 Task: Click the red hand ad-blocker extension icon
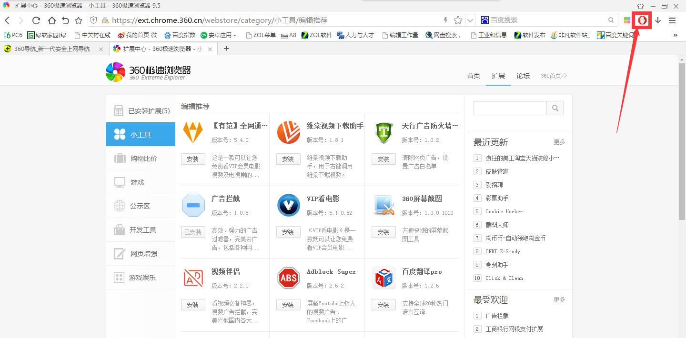(642, 20)
